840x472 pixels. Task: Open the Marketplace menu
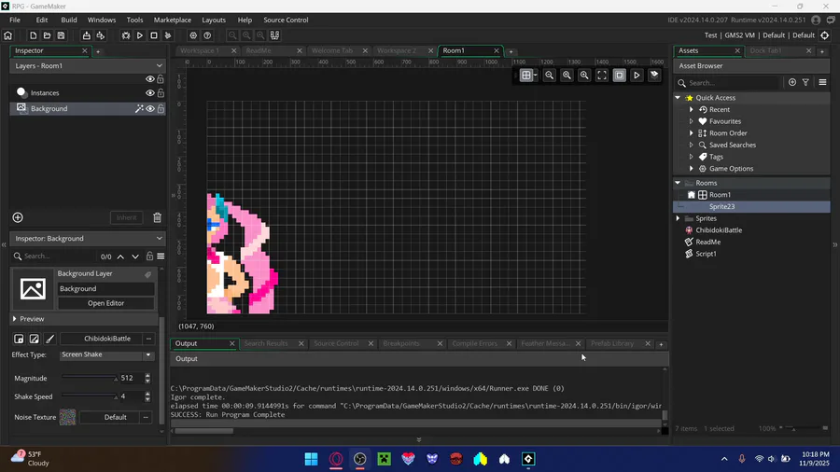(173, 20)
